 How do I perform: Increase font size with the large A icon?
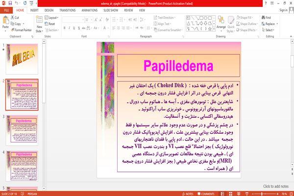[96, 20]
